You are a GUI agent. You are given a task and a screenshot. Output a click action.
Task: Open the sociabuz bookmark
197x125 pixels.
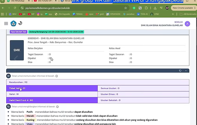coord(129,14)
